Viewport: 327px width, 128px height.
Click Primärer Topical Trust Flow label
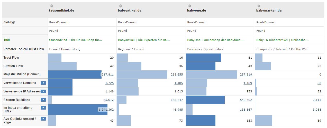click(x=24, y=49)
